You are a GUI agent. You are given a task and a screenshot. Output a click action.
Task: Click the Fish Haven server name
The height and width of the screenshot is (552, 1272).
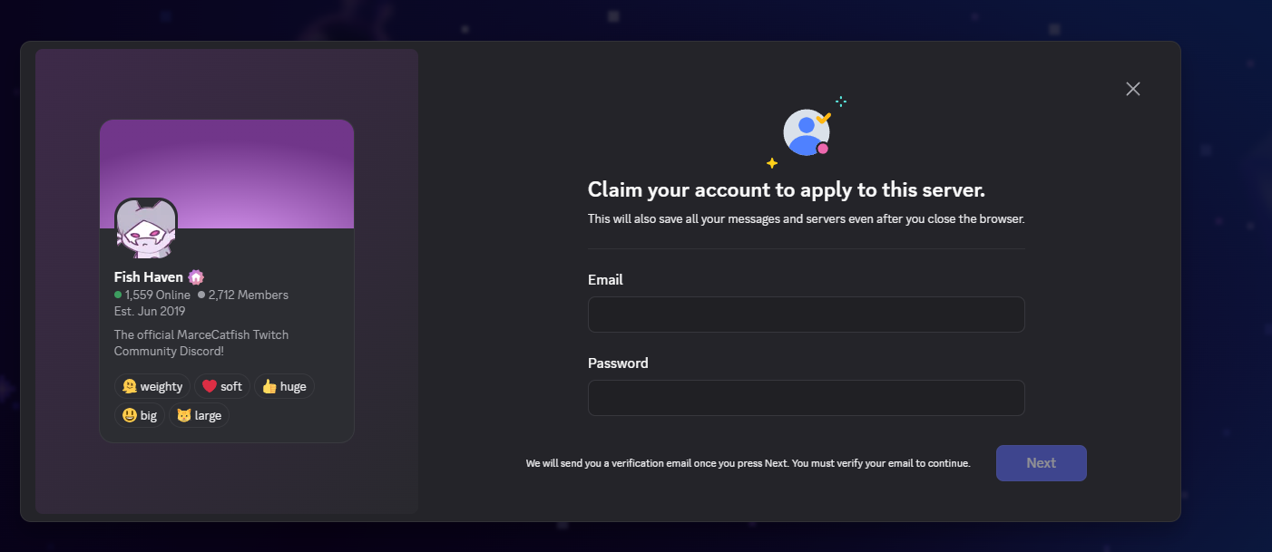[149, 277]
